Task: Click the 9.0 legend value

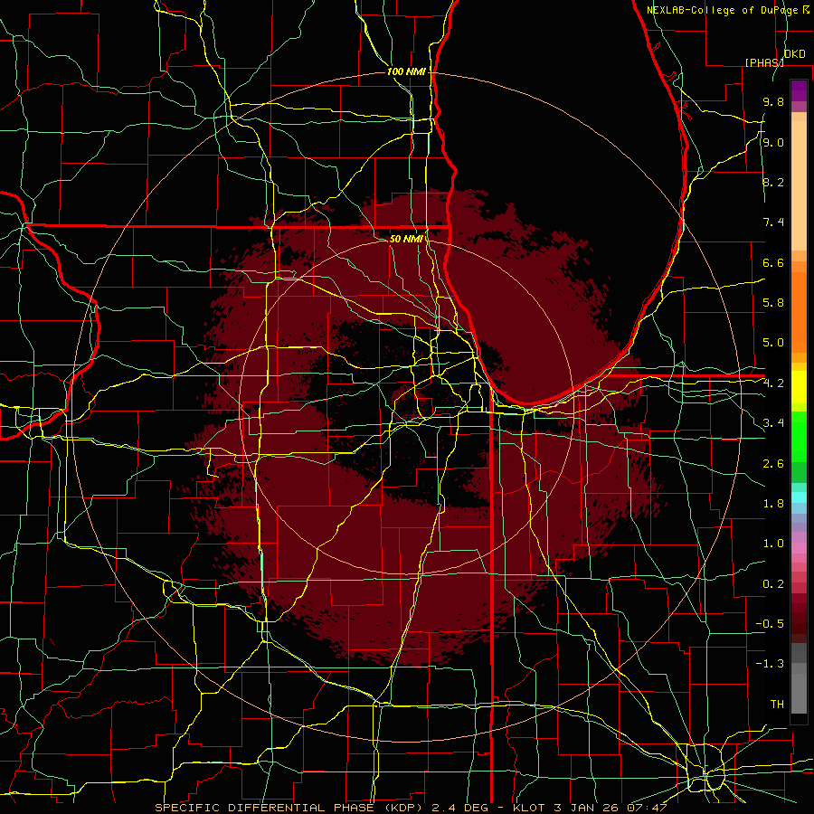Action: (x=773, y=142)
